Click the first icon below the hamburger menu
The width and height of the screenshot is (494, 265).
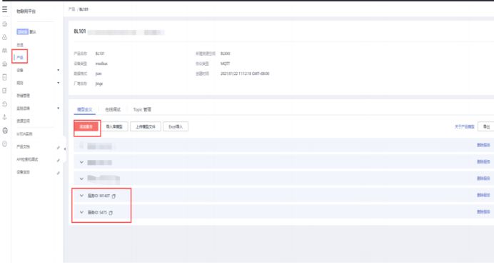[5, 24]
